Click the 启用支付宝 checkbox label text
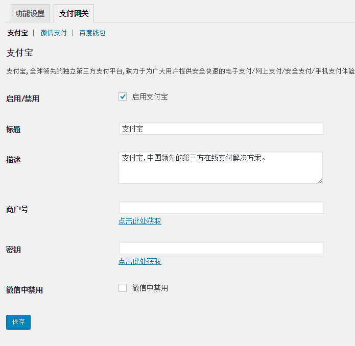355x346 pixels. point(150,97)
